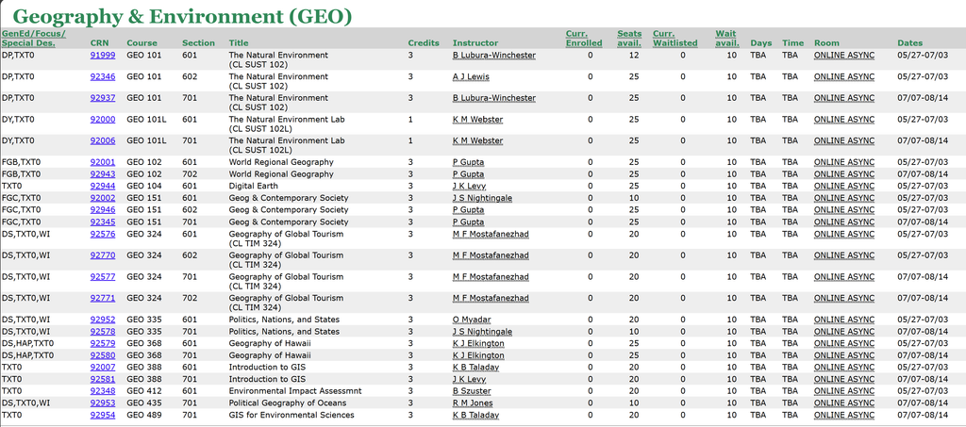Select the Room column header
Image resolution: width=966 pixels, height=427 pixels.
tap(826, 43)
